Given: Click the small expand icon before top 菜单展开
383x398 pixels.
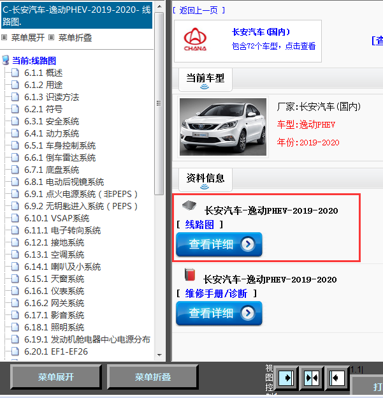Looking at the screenshot, I should click(x=4, y=38).
